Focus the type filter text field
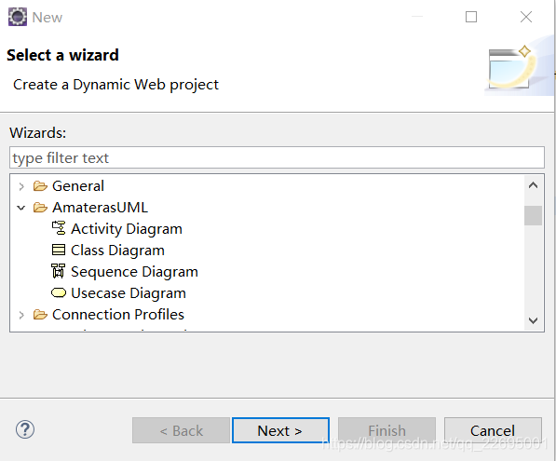Image resolution: width=556 pixels, height=461 pixels. (x=277, y=157)
